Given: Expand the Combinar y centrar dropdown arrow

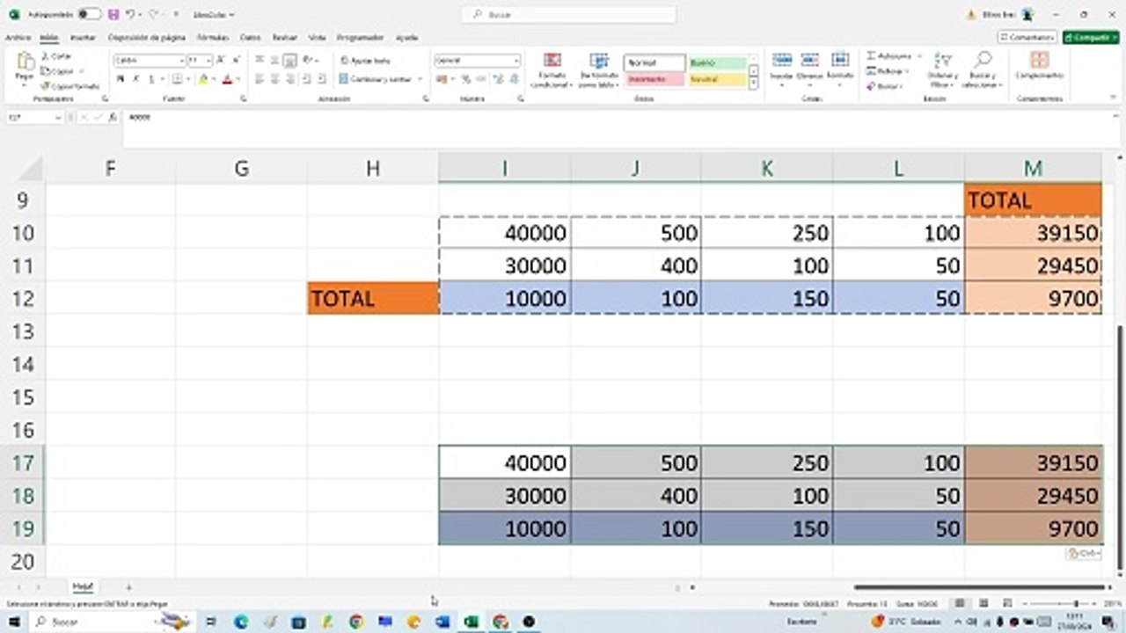Looking at the screenshot, I should point(420,79).
